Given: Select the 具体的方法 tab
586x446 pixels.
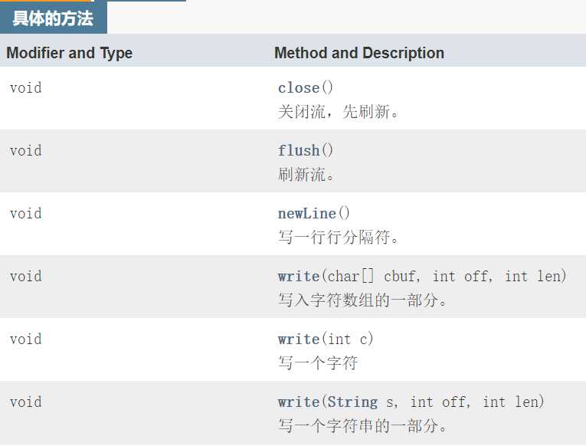Looking at the screenshot, I should click(53, 18).
